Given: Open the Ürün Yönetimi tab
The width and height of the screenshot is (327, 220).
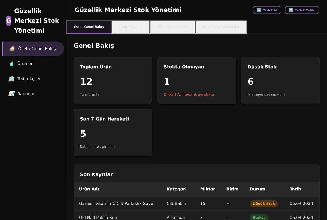Looking at the screenshot, I should [x=131, y=27].
